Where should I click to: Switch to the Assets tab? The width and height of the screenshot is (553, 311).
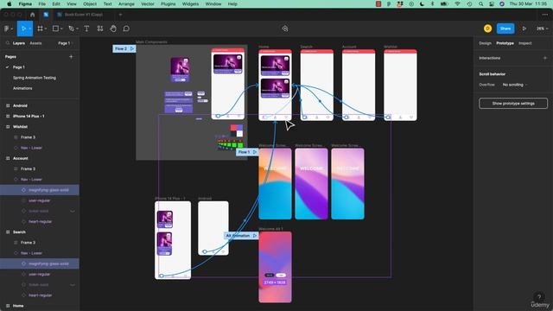click(x=35, y=43)
